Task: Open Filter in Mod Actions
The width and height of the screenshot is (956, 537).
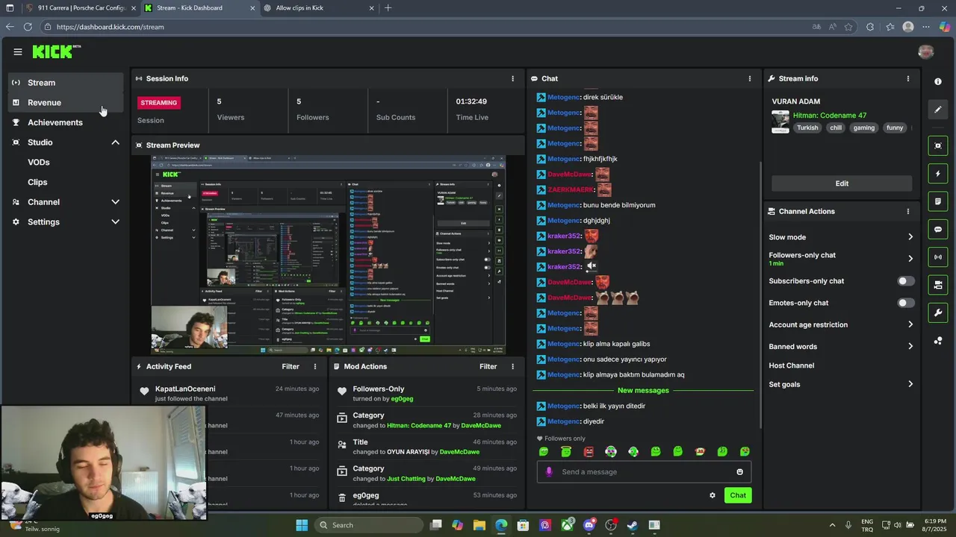Action: 488,366
